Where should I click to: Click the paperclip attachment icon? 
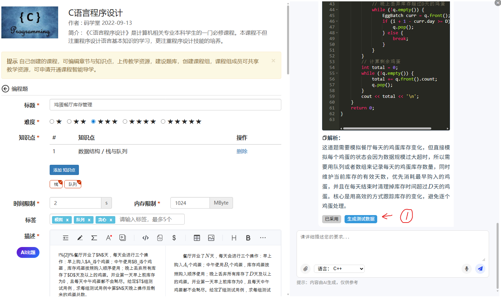click(x=305, y=269)
